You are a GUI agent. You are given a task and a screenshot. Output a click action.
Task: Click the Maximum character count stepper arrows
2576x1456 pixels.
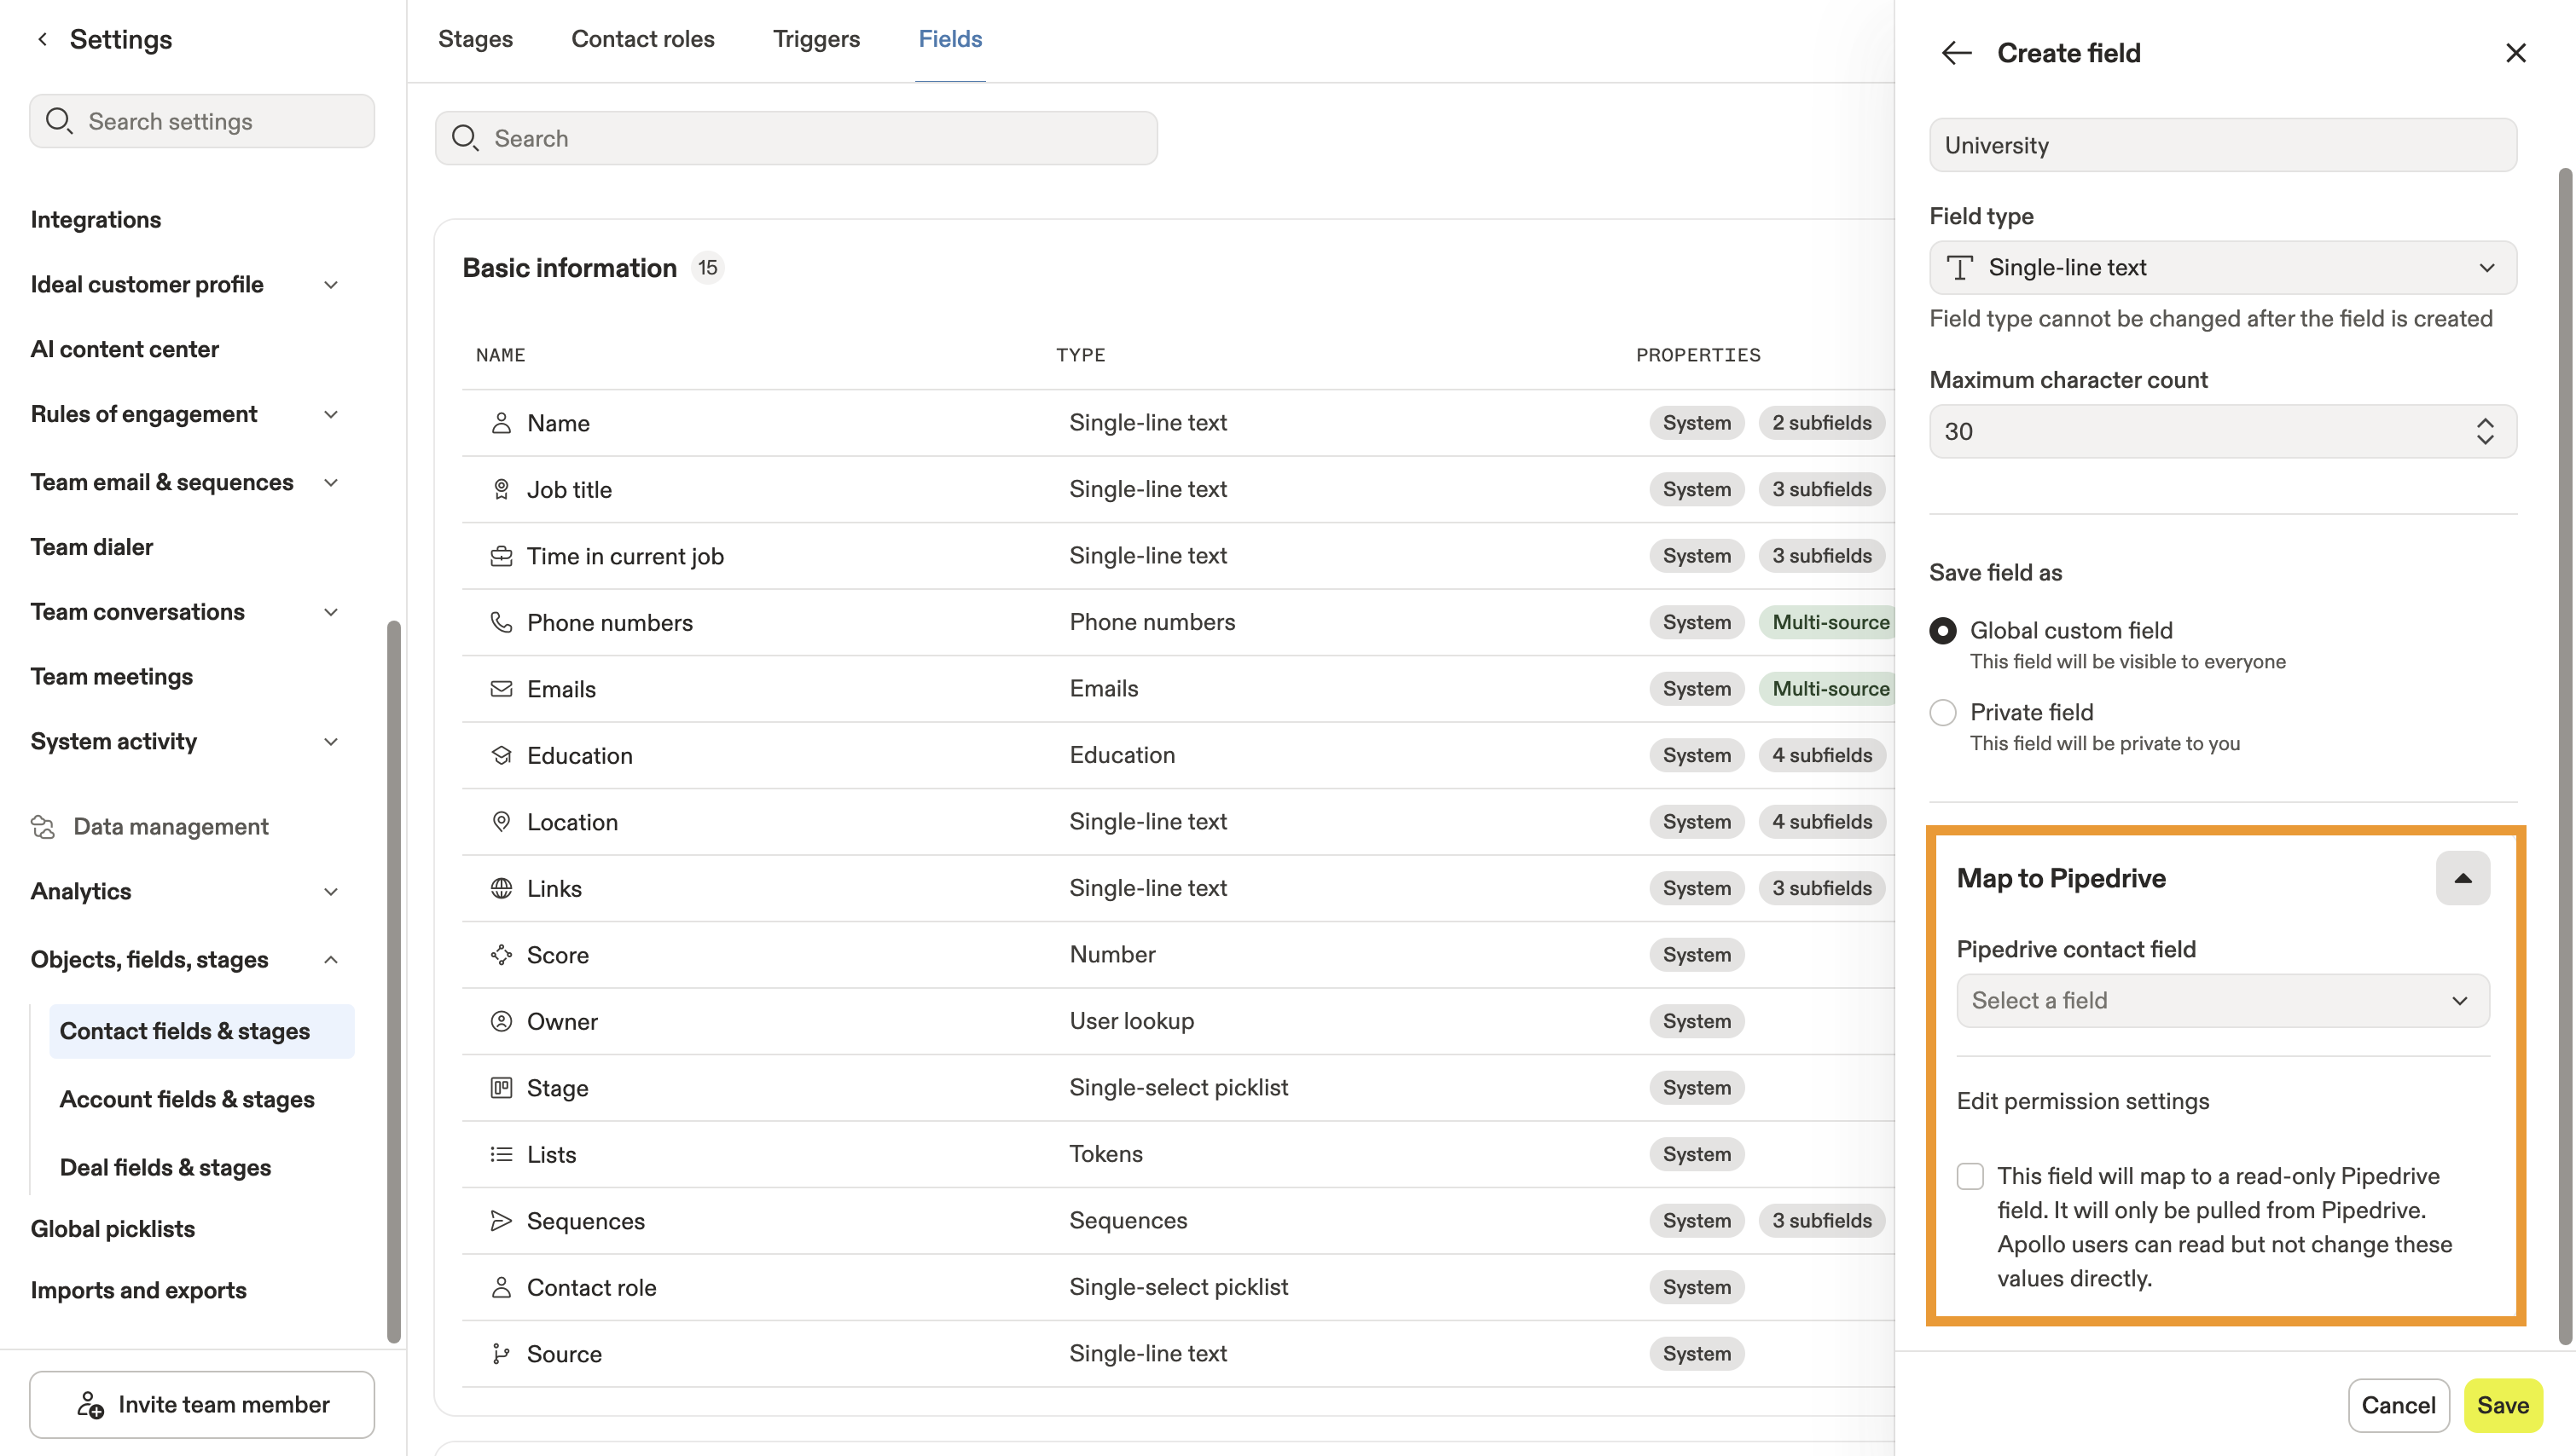(x=2486, y=431)
